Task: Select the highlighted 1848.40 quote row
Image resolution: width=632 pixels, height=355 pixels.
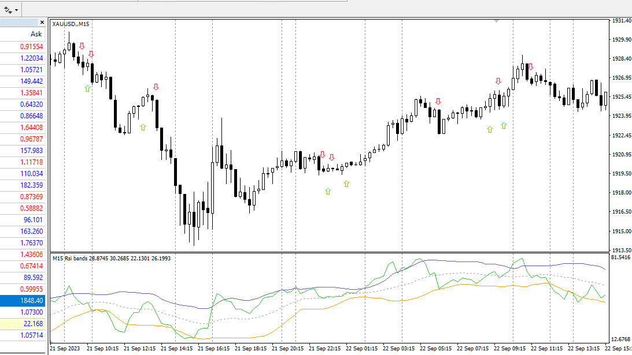Action: [23, 301]
